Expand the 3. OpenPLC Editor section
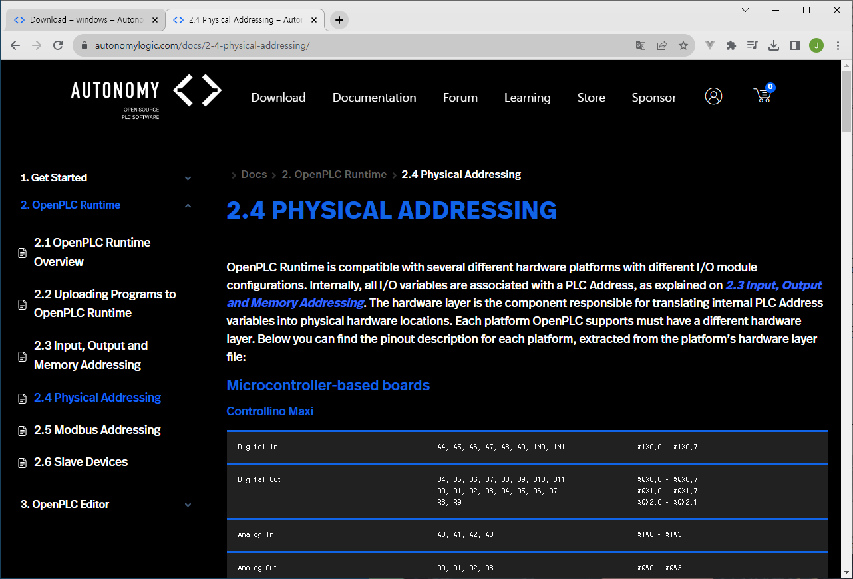Viewport: 853px width, 579px height. click(x=188, y=505)
